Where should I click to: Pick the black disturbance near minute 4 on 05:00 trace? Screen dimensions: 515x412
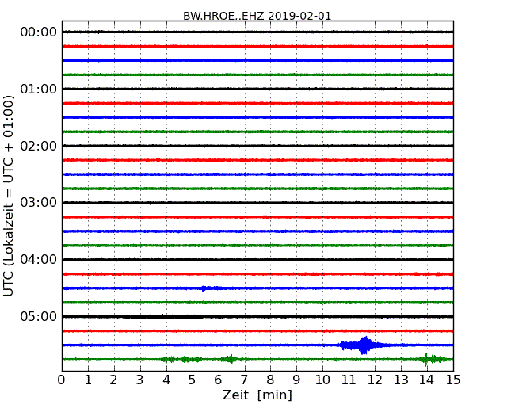tap(163, 317)
